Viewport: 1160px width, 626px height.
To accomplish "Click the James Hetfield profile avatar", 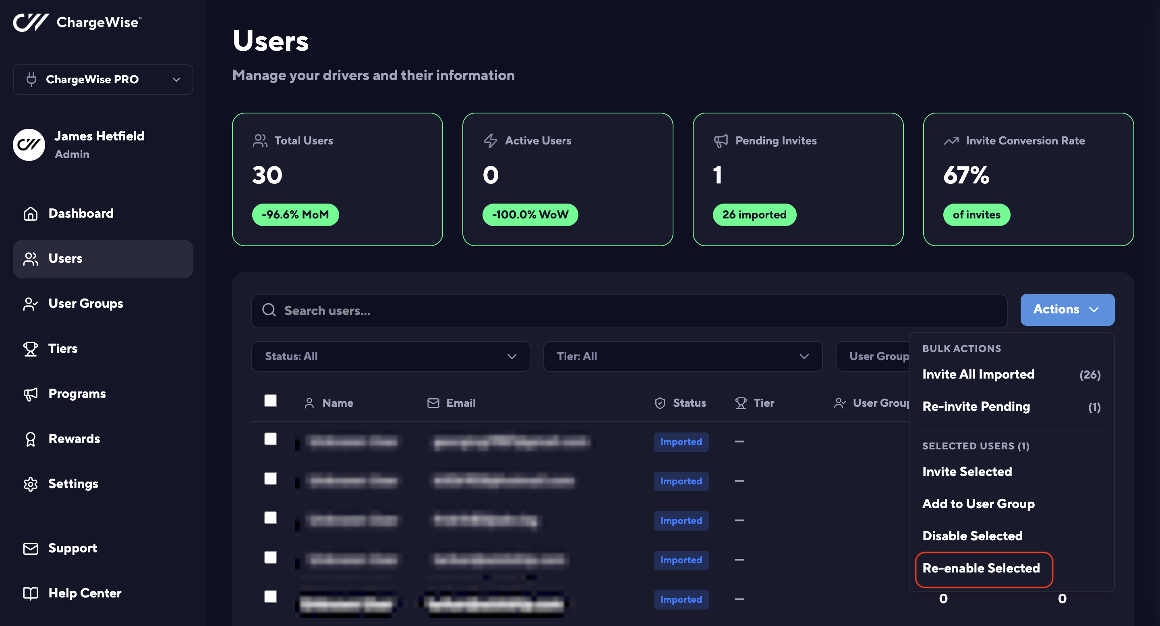I will point(29,145).
